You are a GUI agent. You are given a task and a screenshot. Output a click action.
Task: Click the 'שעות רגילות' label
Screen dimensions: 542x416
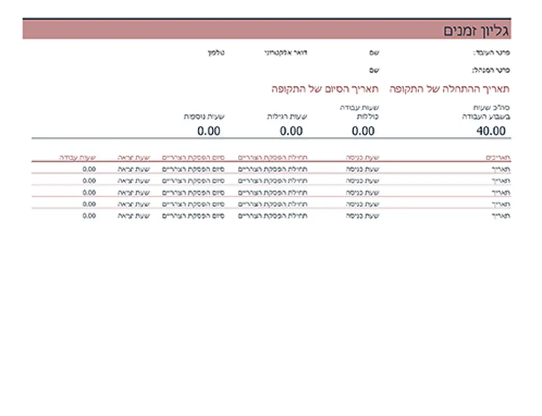coord(287,117)
